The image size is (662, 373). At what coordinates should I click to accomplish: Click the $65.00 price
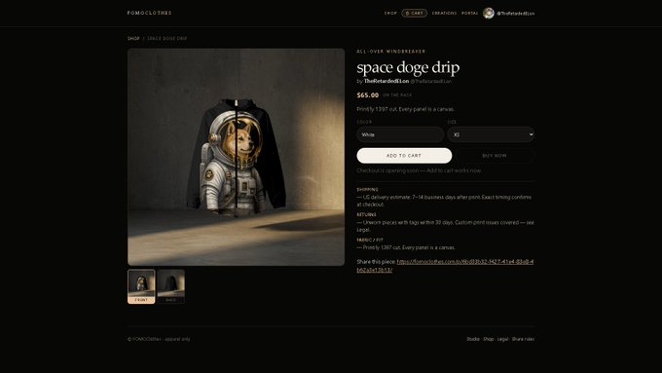(x=368, y=95)
